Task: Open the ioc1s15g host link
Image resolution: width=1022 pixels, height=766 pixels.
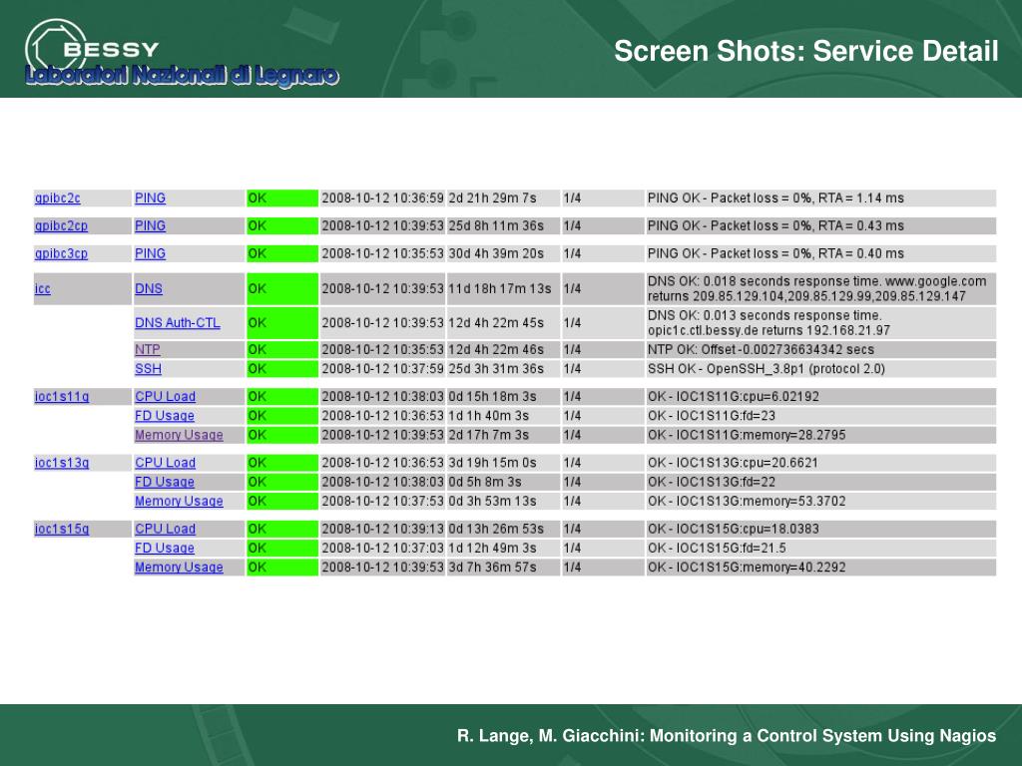Action: [62, 529]
